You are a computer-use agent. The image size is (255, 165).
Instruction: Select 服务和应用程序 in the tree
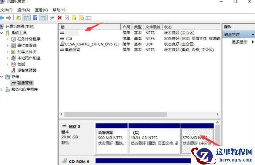pos(25,89)
